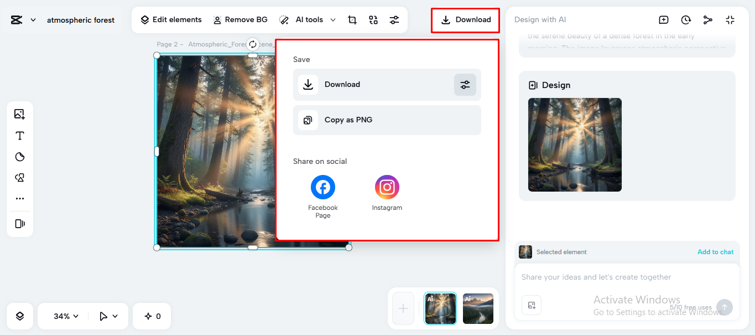Select the add image tool in left sidebar
Viewport: 755px width, 335px height.
coord(20,115)
